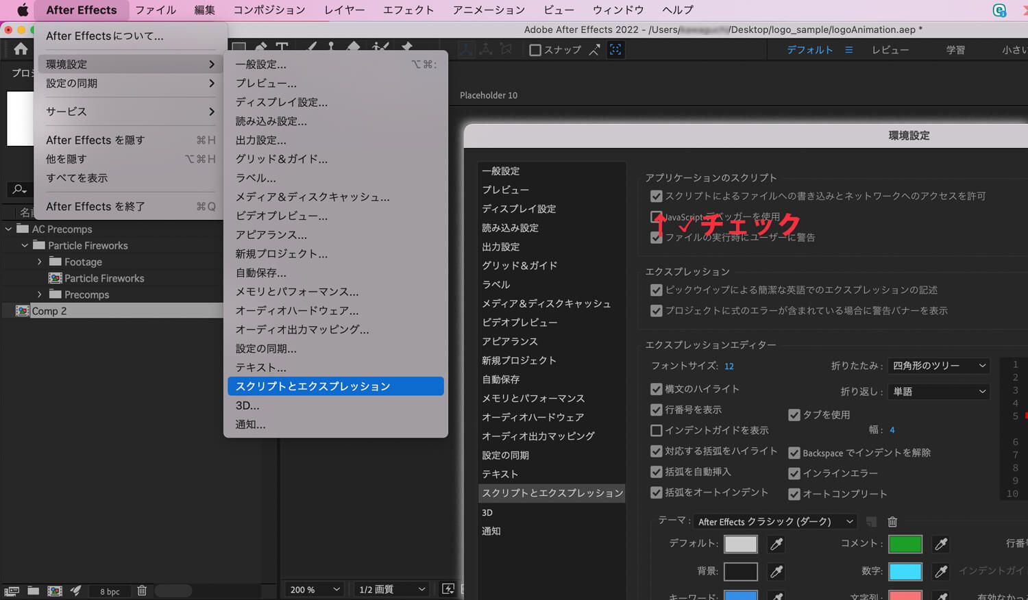Enable インデントガイドを表示 checkbox
Image resolution: width=1028 pixels, height=600 pixels.
pyautogui.click(x=657, y=430)
